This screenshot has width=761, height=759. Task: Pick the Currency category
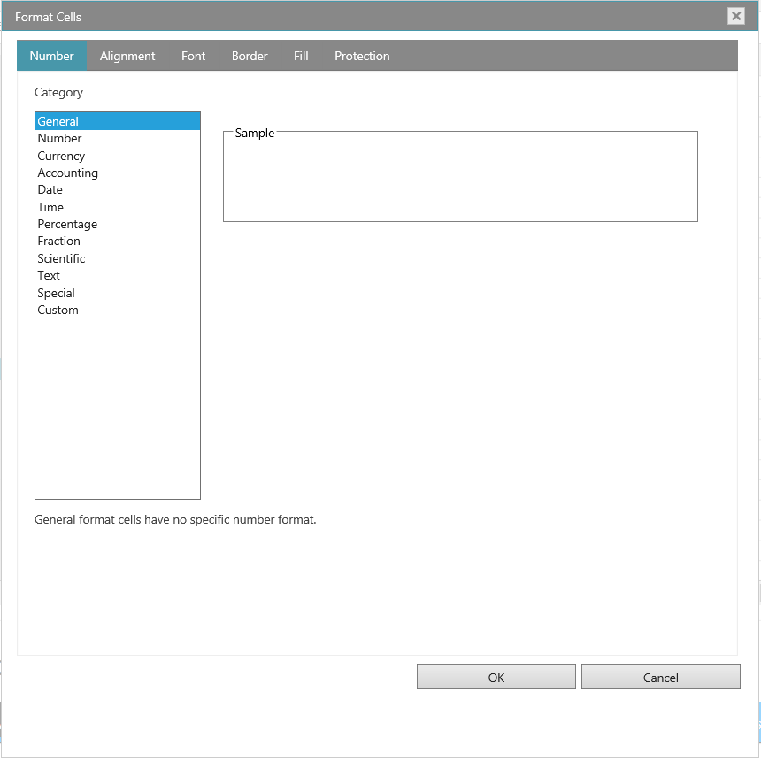[x=61, y=156]
